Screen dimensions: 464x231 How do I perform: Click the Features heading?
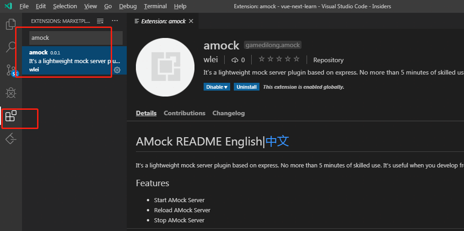click(x=152, y=183)
